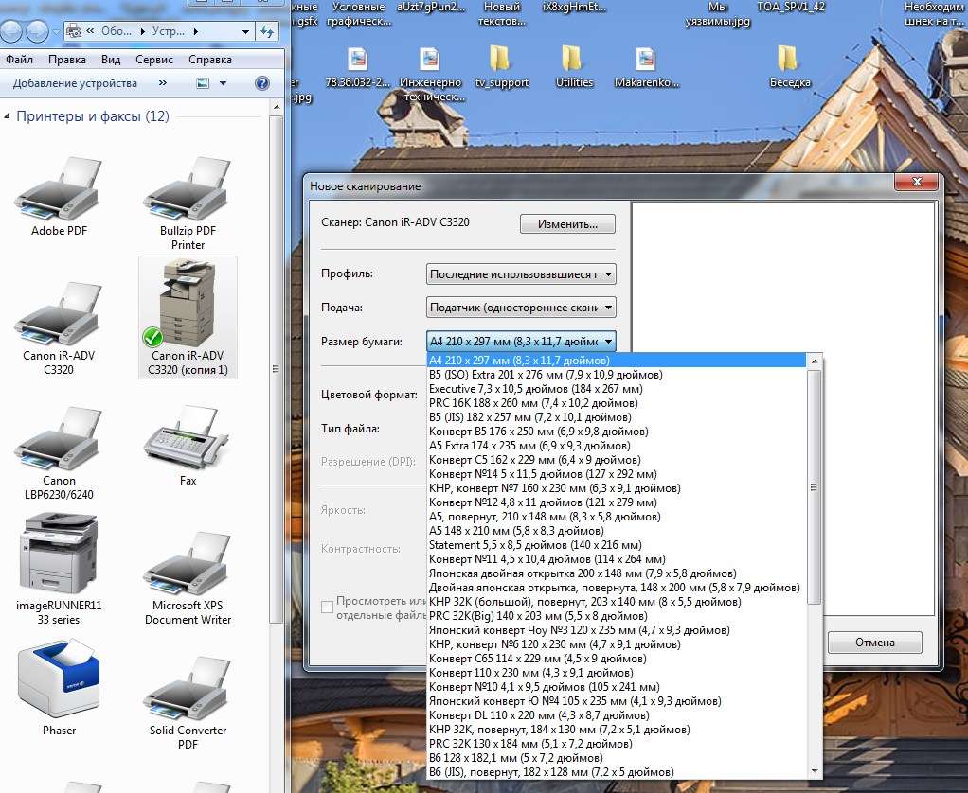Viewport: 968px width, 793px height.
Task: Close the Размер бумаги combo box
Action: [x=521, y=341]
